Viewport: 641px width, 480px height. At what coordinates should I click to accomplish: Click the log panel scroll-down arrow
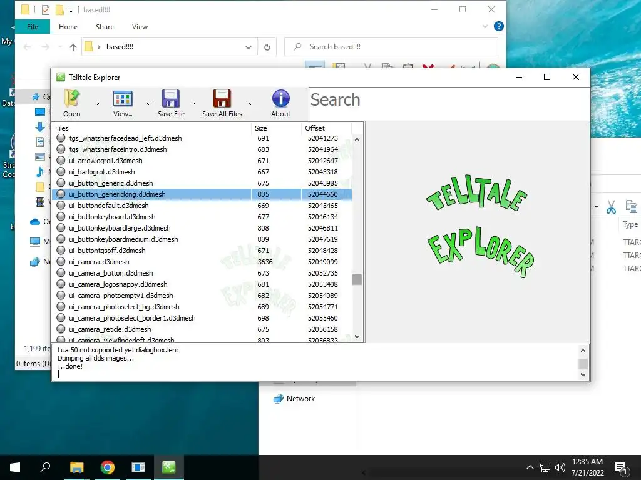583,375
